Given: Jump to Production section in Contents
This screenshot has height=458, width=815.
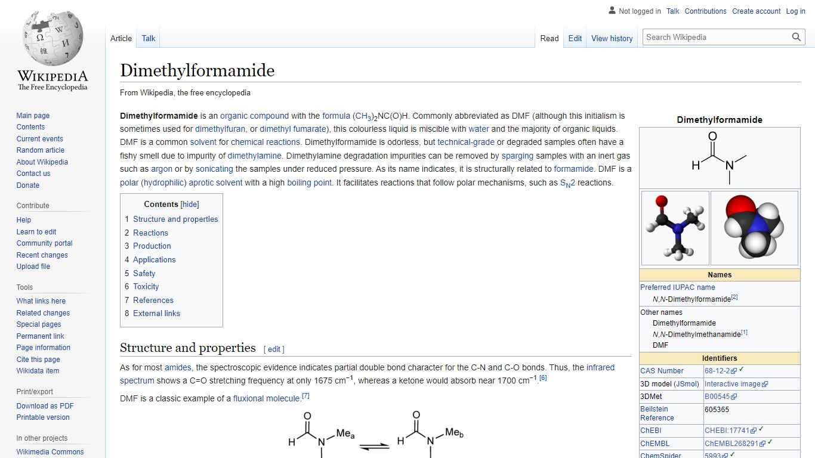Looking at the screenshot, I should click(152, 246).
